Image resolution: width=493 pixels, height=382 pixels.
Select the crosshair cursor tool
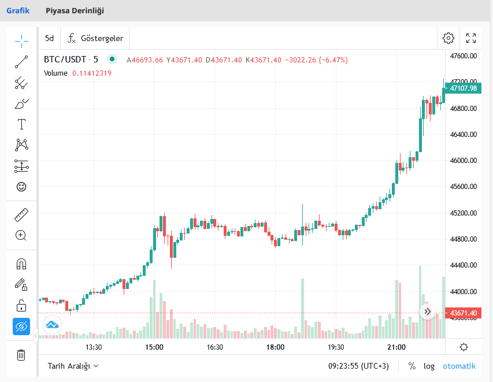21,40
